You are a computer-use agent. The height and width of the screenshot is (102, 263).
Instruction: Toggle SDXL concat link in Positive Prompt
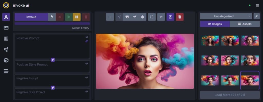coord(87,41)
